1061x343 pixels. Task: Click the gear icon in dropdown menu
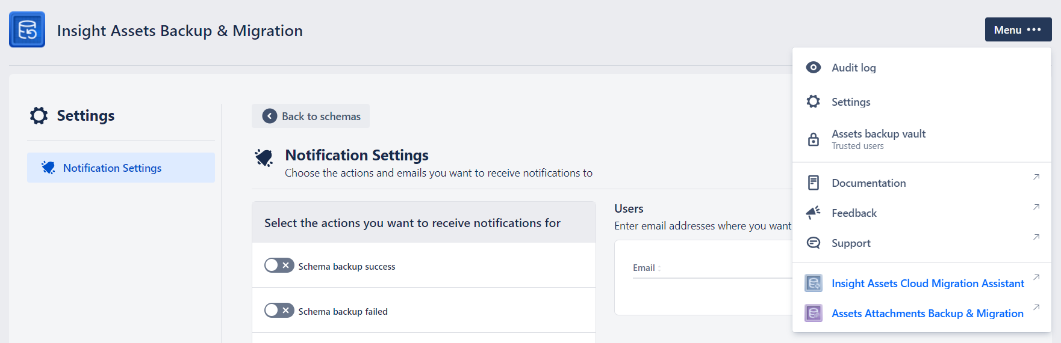click(814, 102)
